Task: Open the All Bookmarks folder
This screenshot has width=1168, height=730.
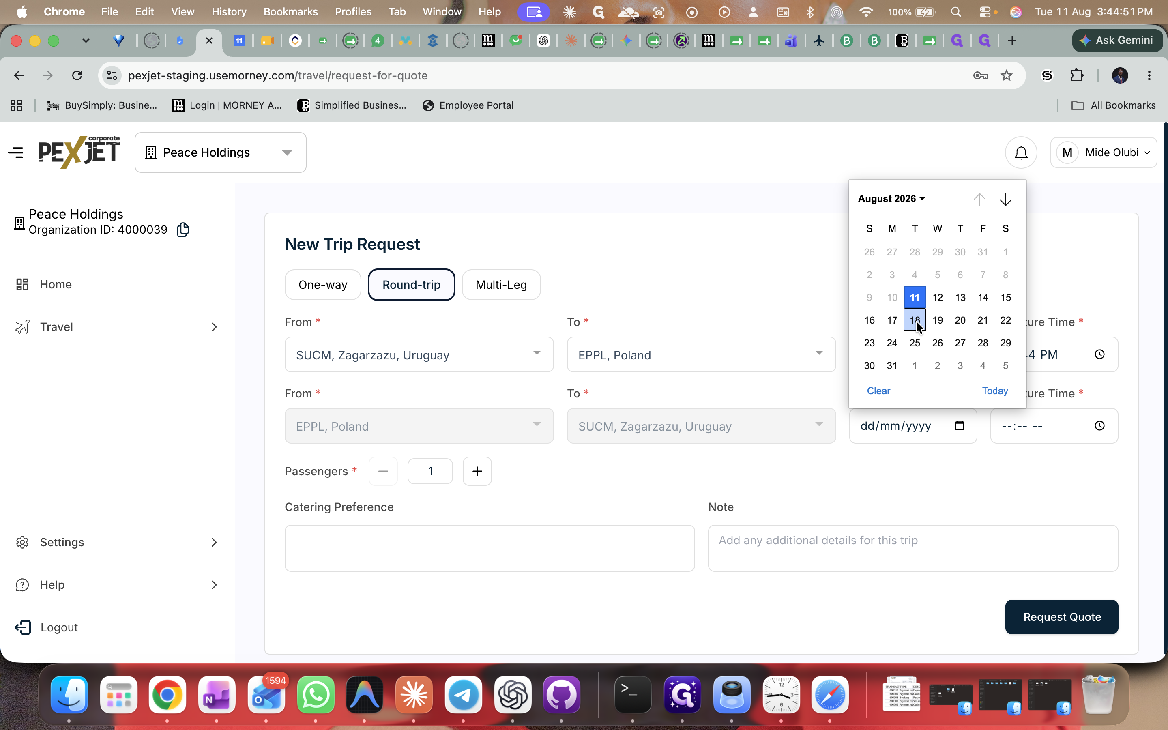Action: [x=1114, y=105]
